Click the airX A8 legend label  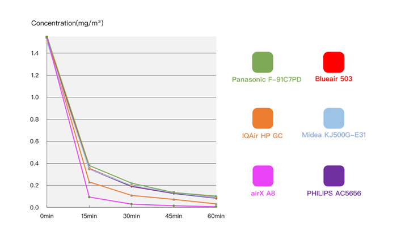pyautogui.click(x=263, y=194)
